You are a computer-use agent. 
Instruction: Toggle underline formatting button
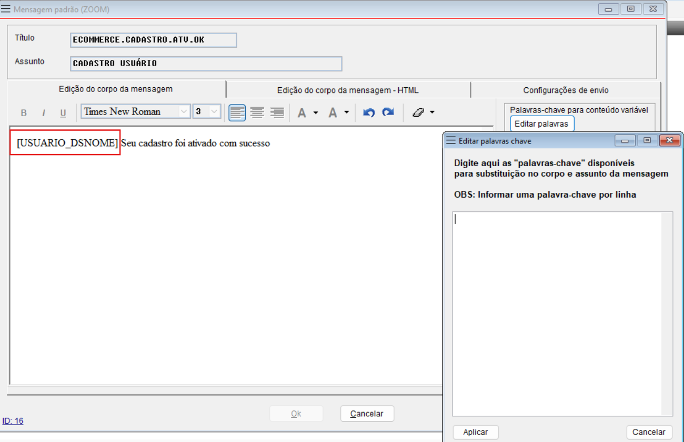point(63,113)
